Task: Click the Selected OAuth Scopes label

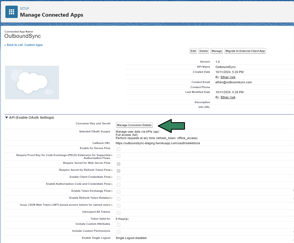Action: (x=95, y=132)
